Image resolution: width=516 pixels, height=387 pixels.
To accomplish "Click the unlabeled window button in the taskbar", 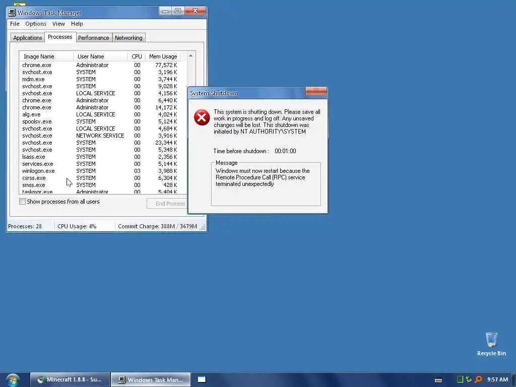I will pyautogui.click(x=202, y=379).
